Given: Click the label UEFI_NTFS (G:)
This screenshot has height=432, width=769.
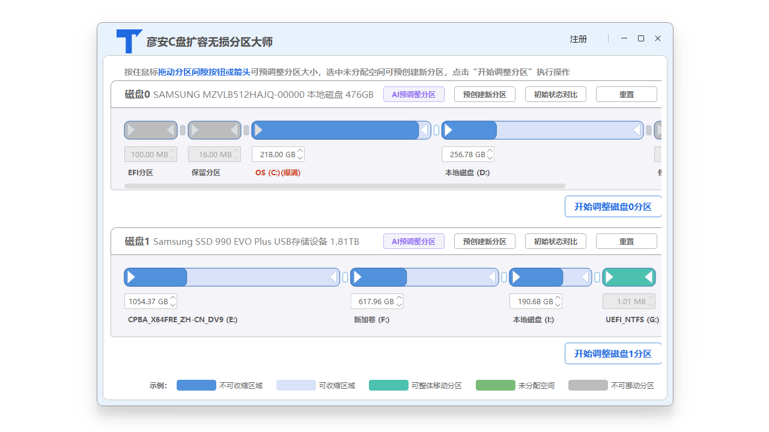Looking at the screenshot, I should pos(633,320).
